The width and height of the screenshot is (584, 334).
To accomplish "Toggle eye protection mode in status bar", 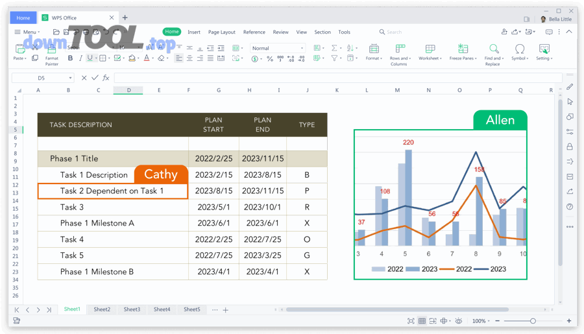I will pyautogui.click(x=459, y=321).
